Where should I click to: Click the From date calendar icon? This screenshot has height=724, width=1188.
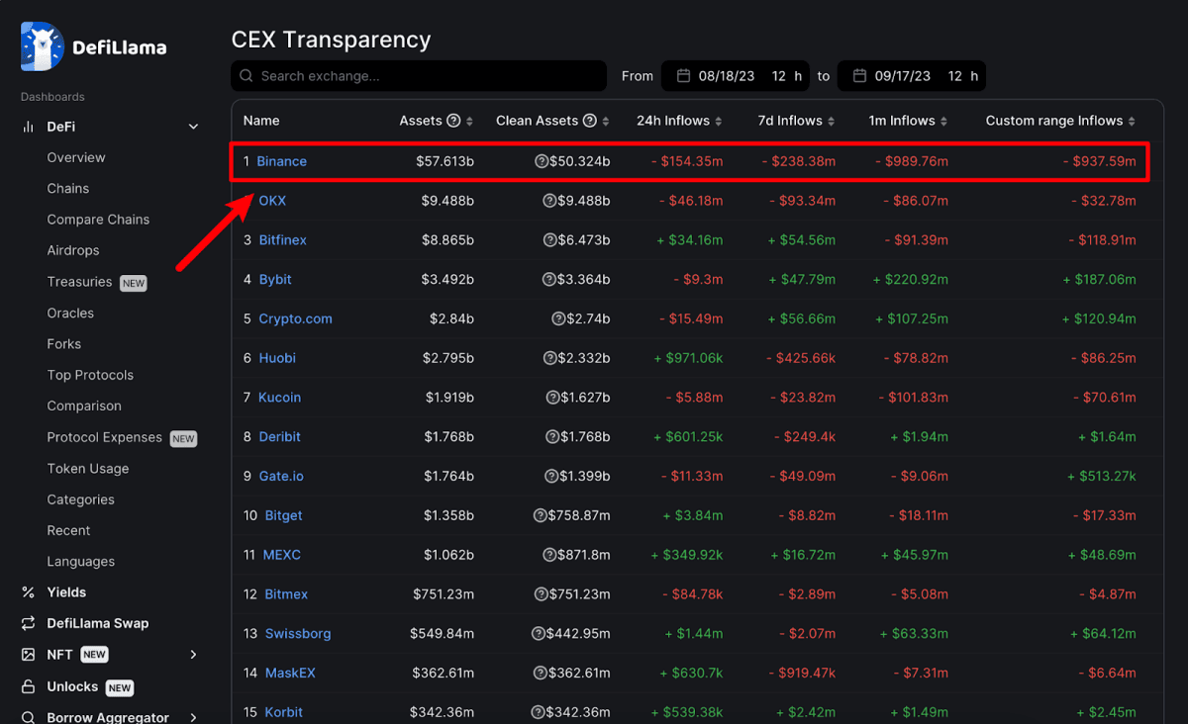pyautogui.click(x=683, y=76)
